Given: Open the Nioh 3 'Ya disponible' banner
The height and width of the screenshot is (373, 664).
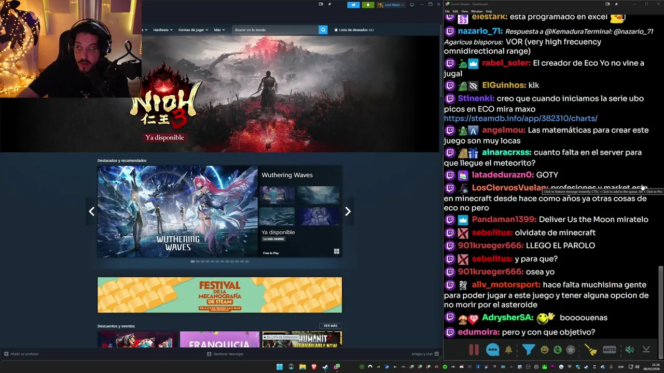Looking at the screenshot, I should pos(164,137).
